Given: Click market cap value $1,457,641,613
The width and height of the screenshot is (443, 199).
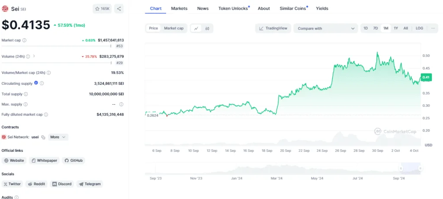Looking at the screenshot, I should click(111, 40).
